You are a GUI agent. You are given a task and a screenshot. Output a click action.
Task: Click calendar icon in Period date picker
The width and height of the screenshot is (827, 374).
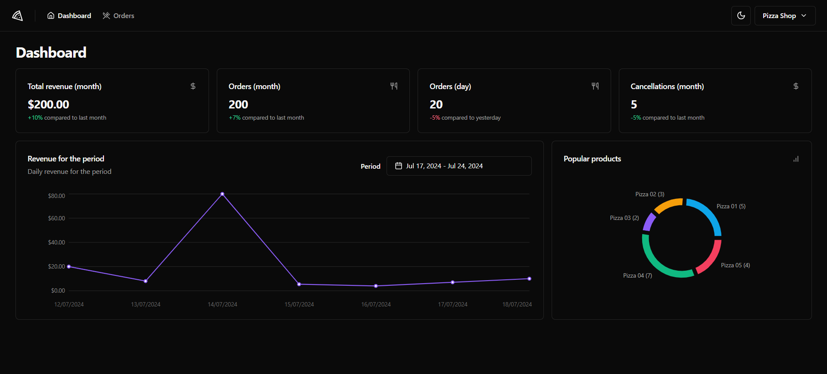399,166
